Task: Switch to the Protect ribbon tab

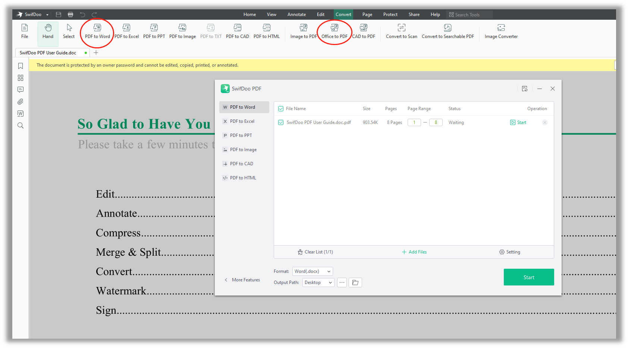Action: click(390, 15)
